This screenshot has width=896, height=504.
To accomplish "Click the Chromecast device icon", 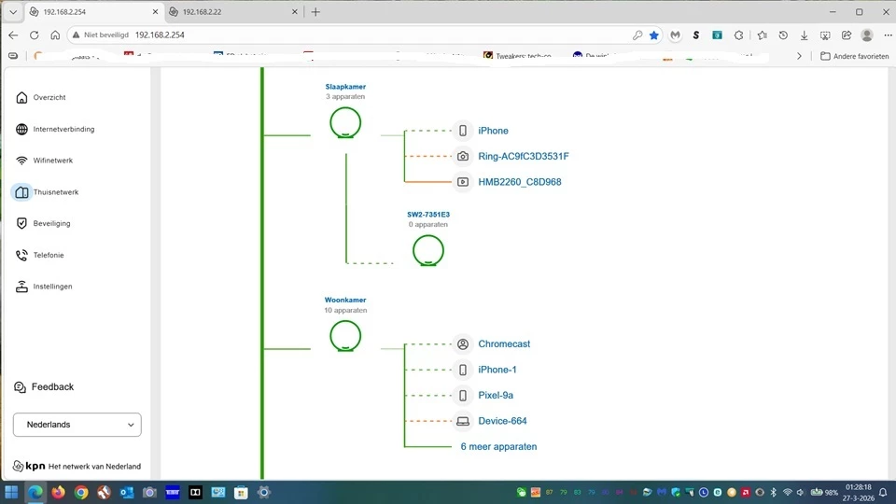I will [x=463, y=344].
